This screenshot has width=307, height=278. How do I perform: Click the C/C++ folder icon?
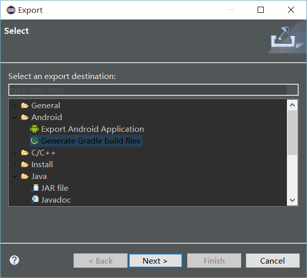click(x=25, y=153)
